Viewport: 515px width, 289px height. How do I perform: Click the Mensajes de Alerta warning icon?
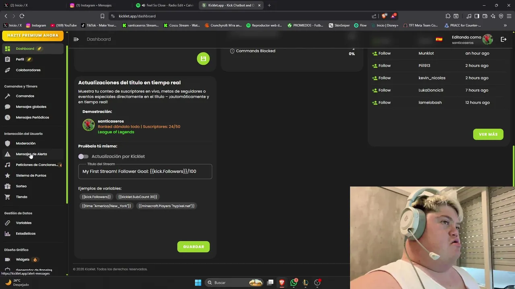pyautogui.click(x=7, y=154)
